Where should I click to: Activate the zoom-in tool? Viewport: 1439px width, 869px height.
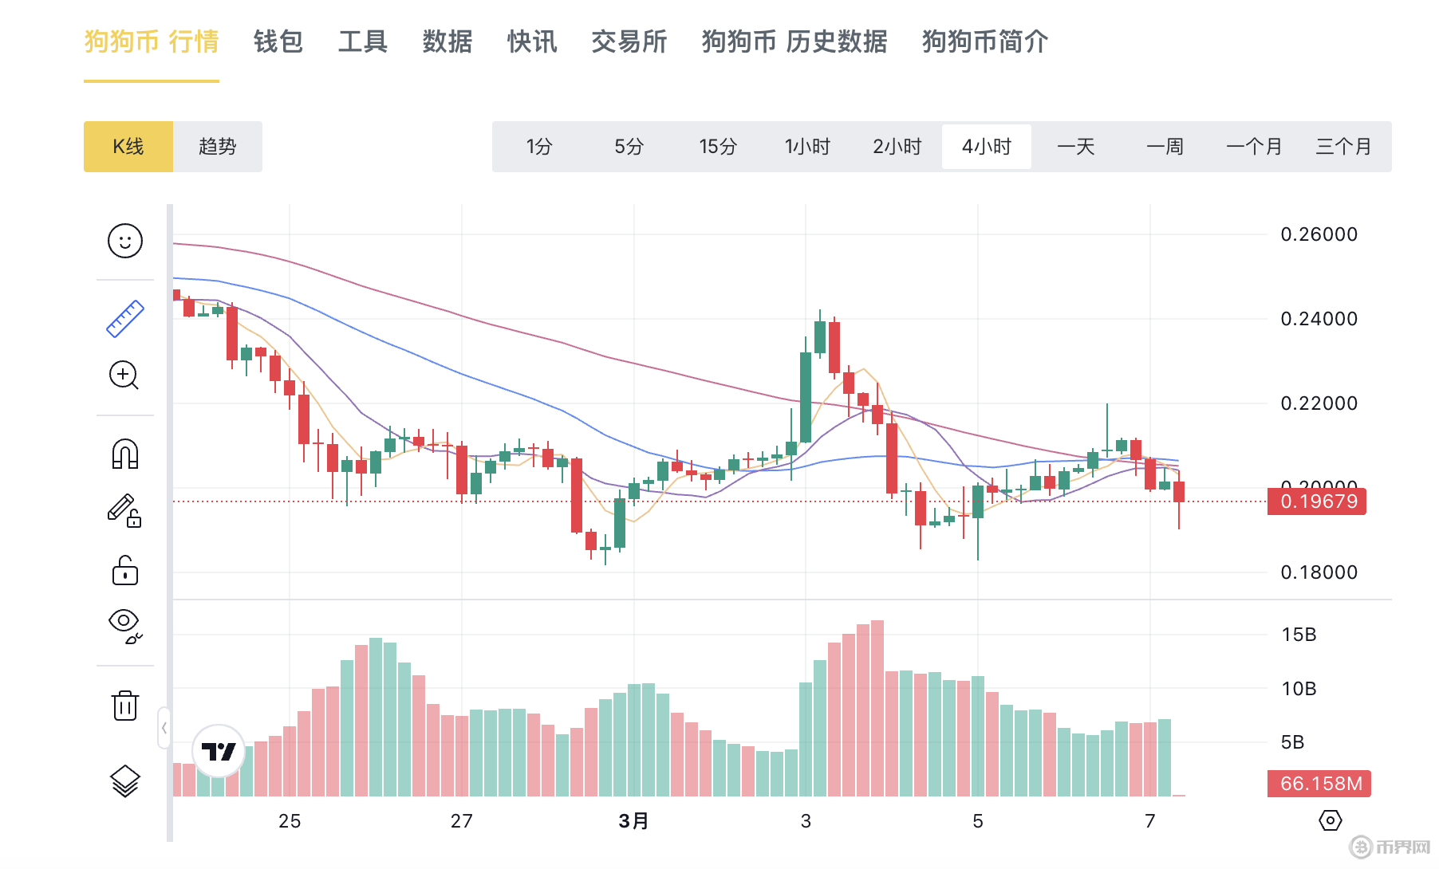tap(124, 376)
